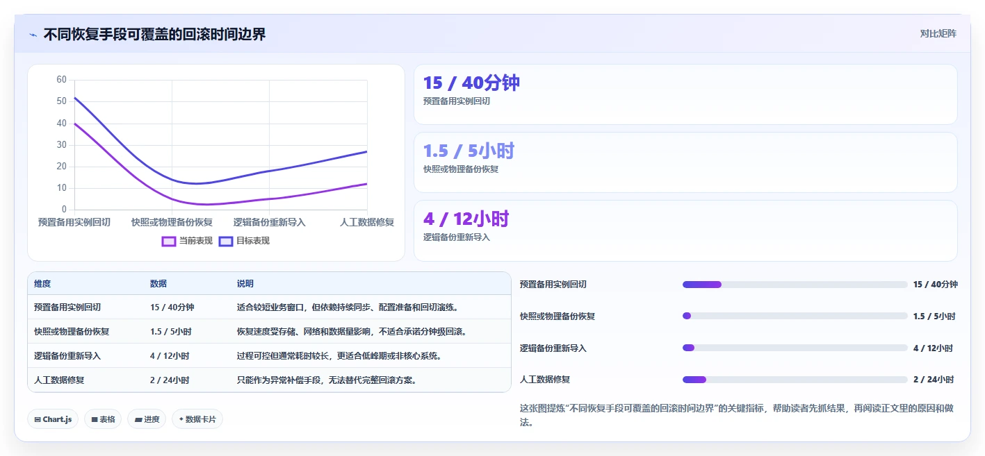Click the 表格 tag chip

(103, 419)
